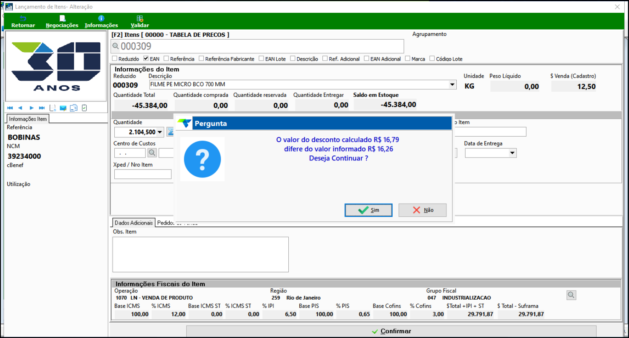Select the Dados Adicionais tab
This screenshot has width=629, height=338.
pyautogui.click(x=133, y=223)
